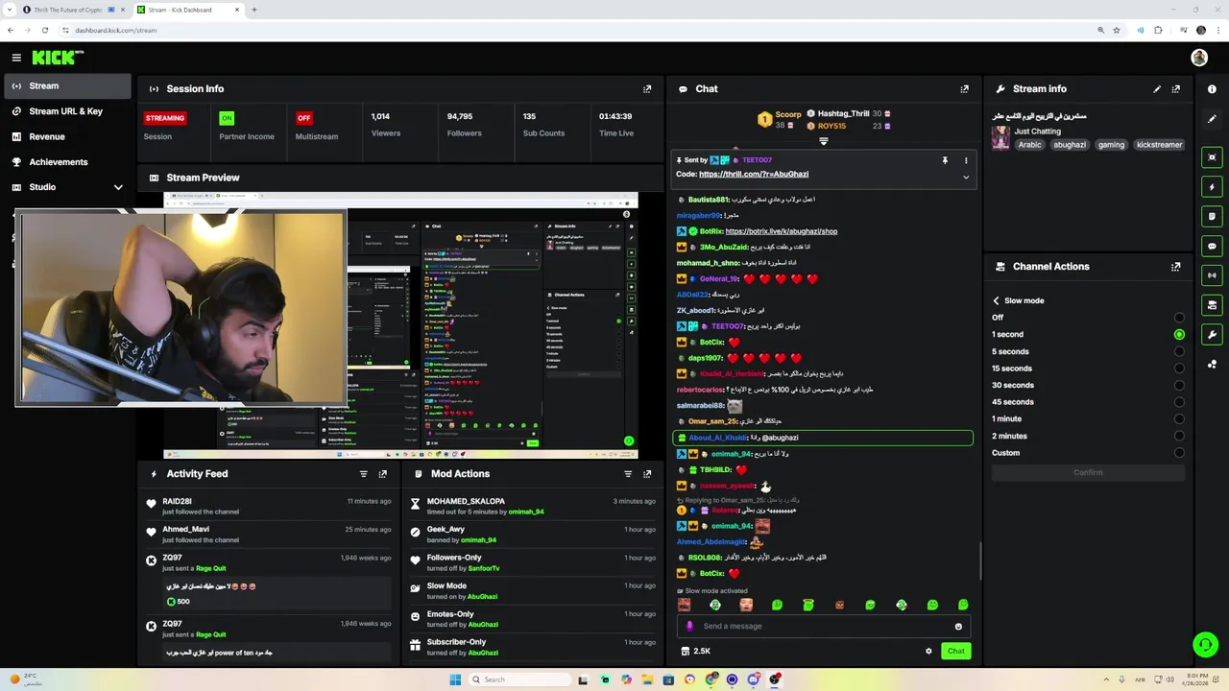This screenshot has width=1229, height=691.
Task: Send message with green Chat button
Action: click(956, 651)
